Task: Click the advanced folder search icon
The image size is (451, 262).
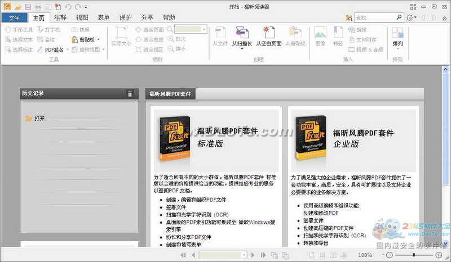Action: click(349, 18)
